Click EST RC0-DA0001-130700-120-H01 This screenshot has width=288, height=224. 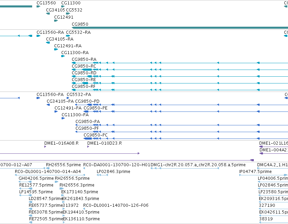117,165
